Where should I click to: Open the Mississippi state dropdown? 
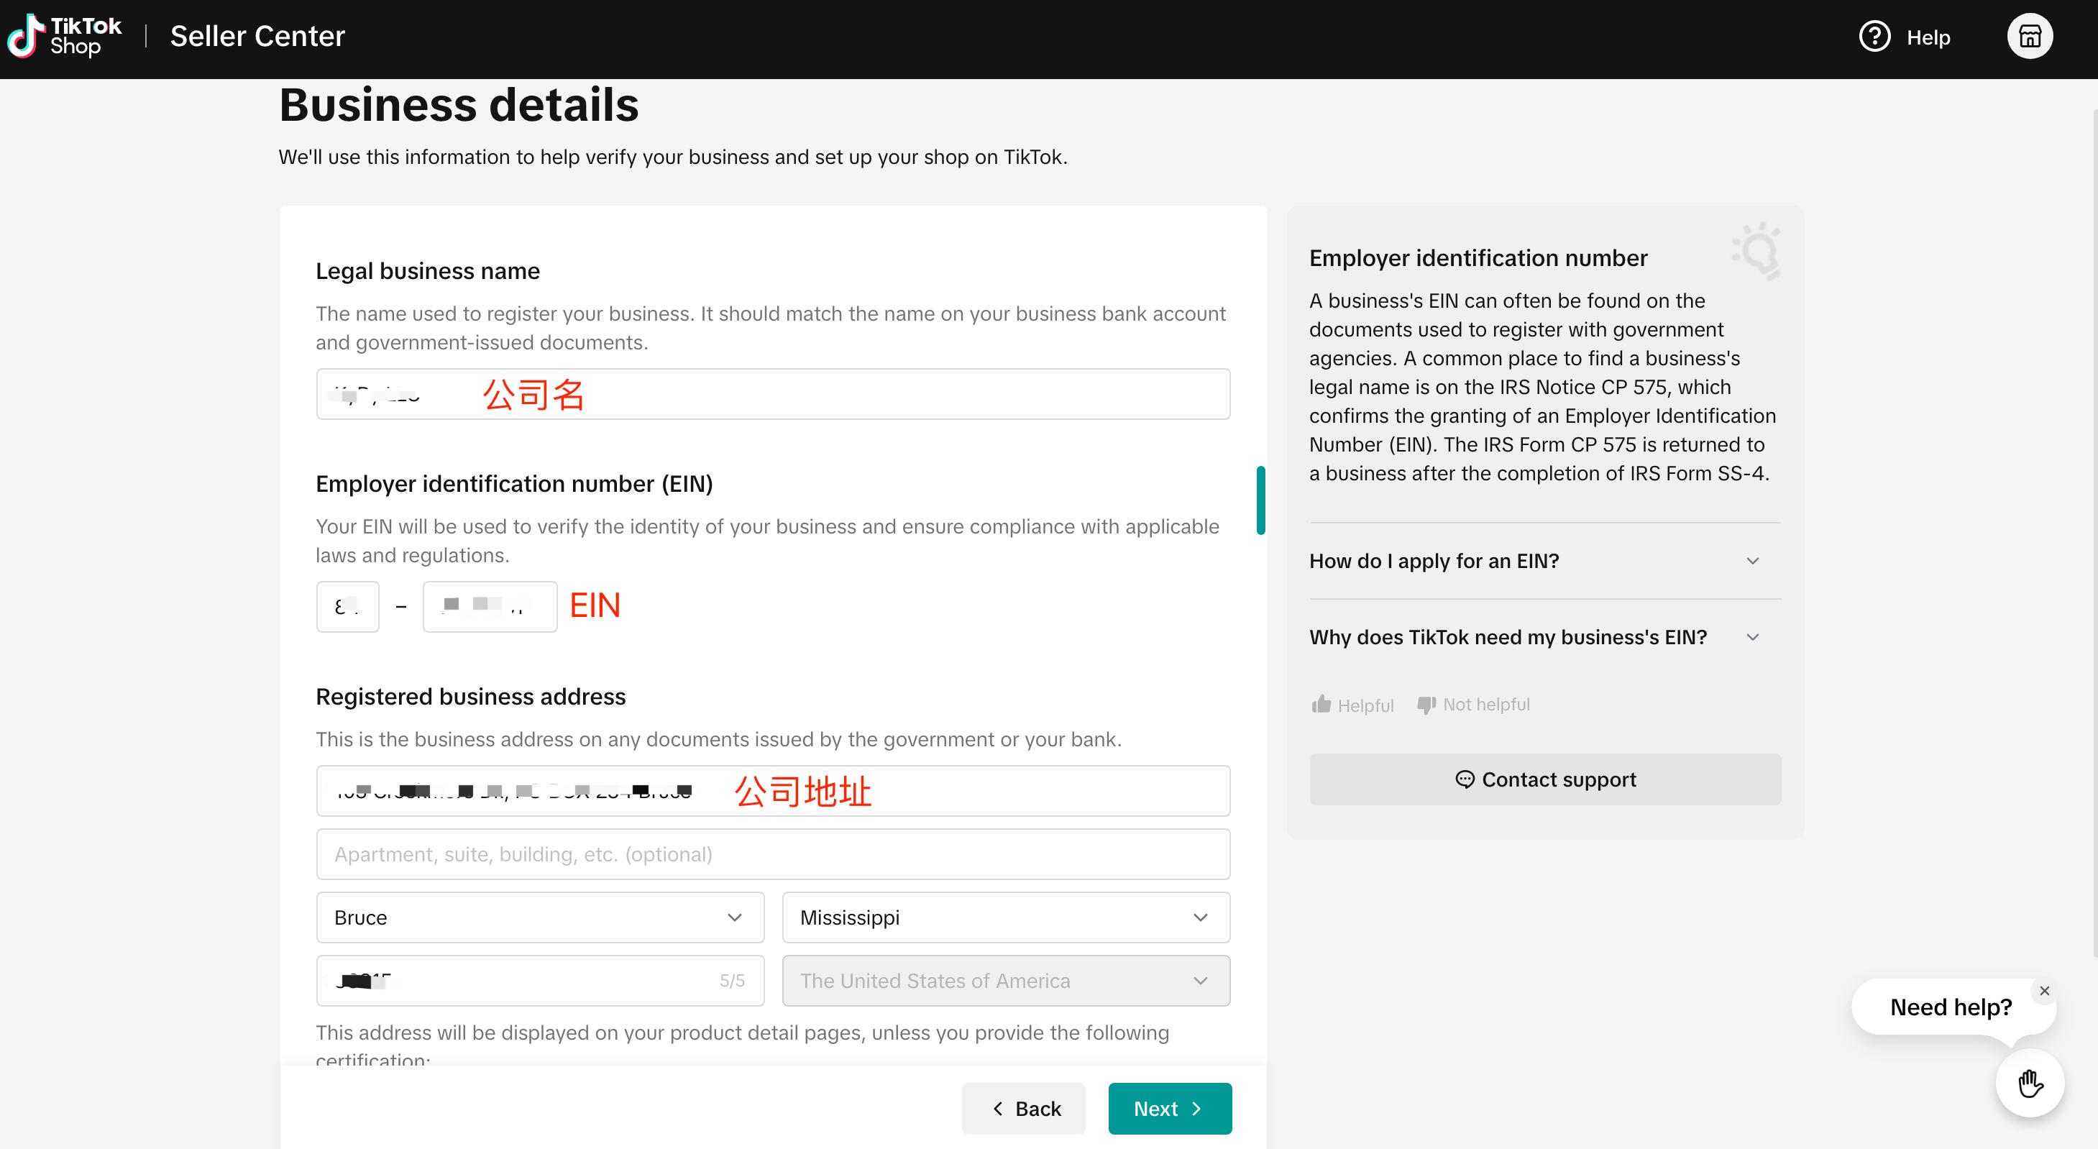1005,917
